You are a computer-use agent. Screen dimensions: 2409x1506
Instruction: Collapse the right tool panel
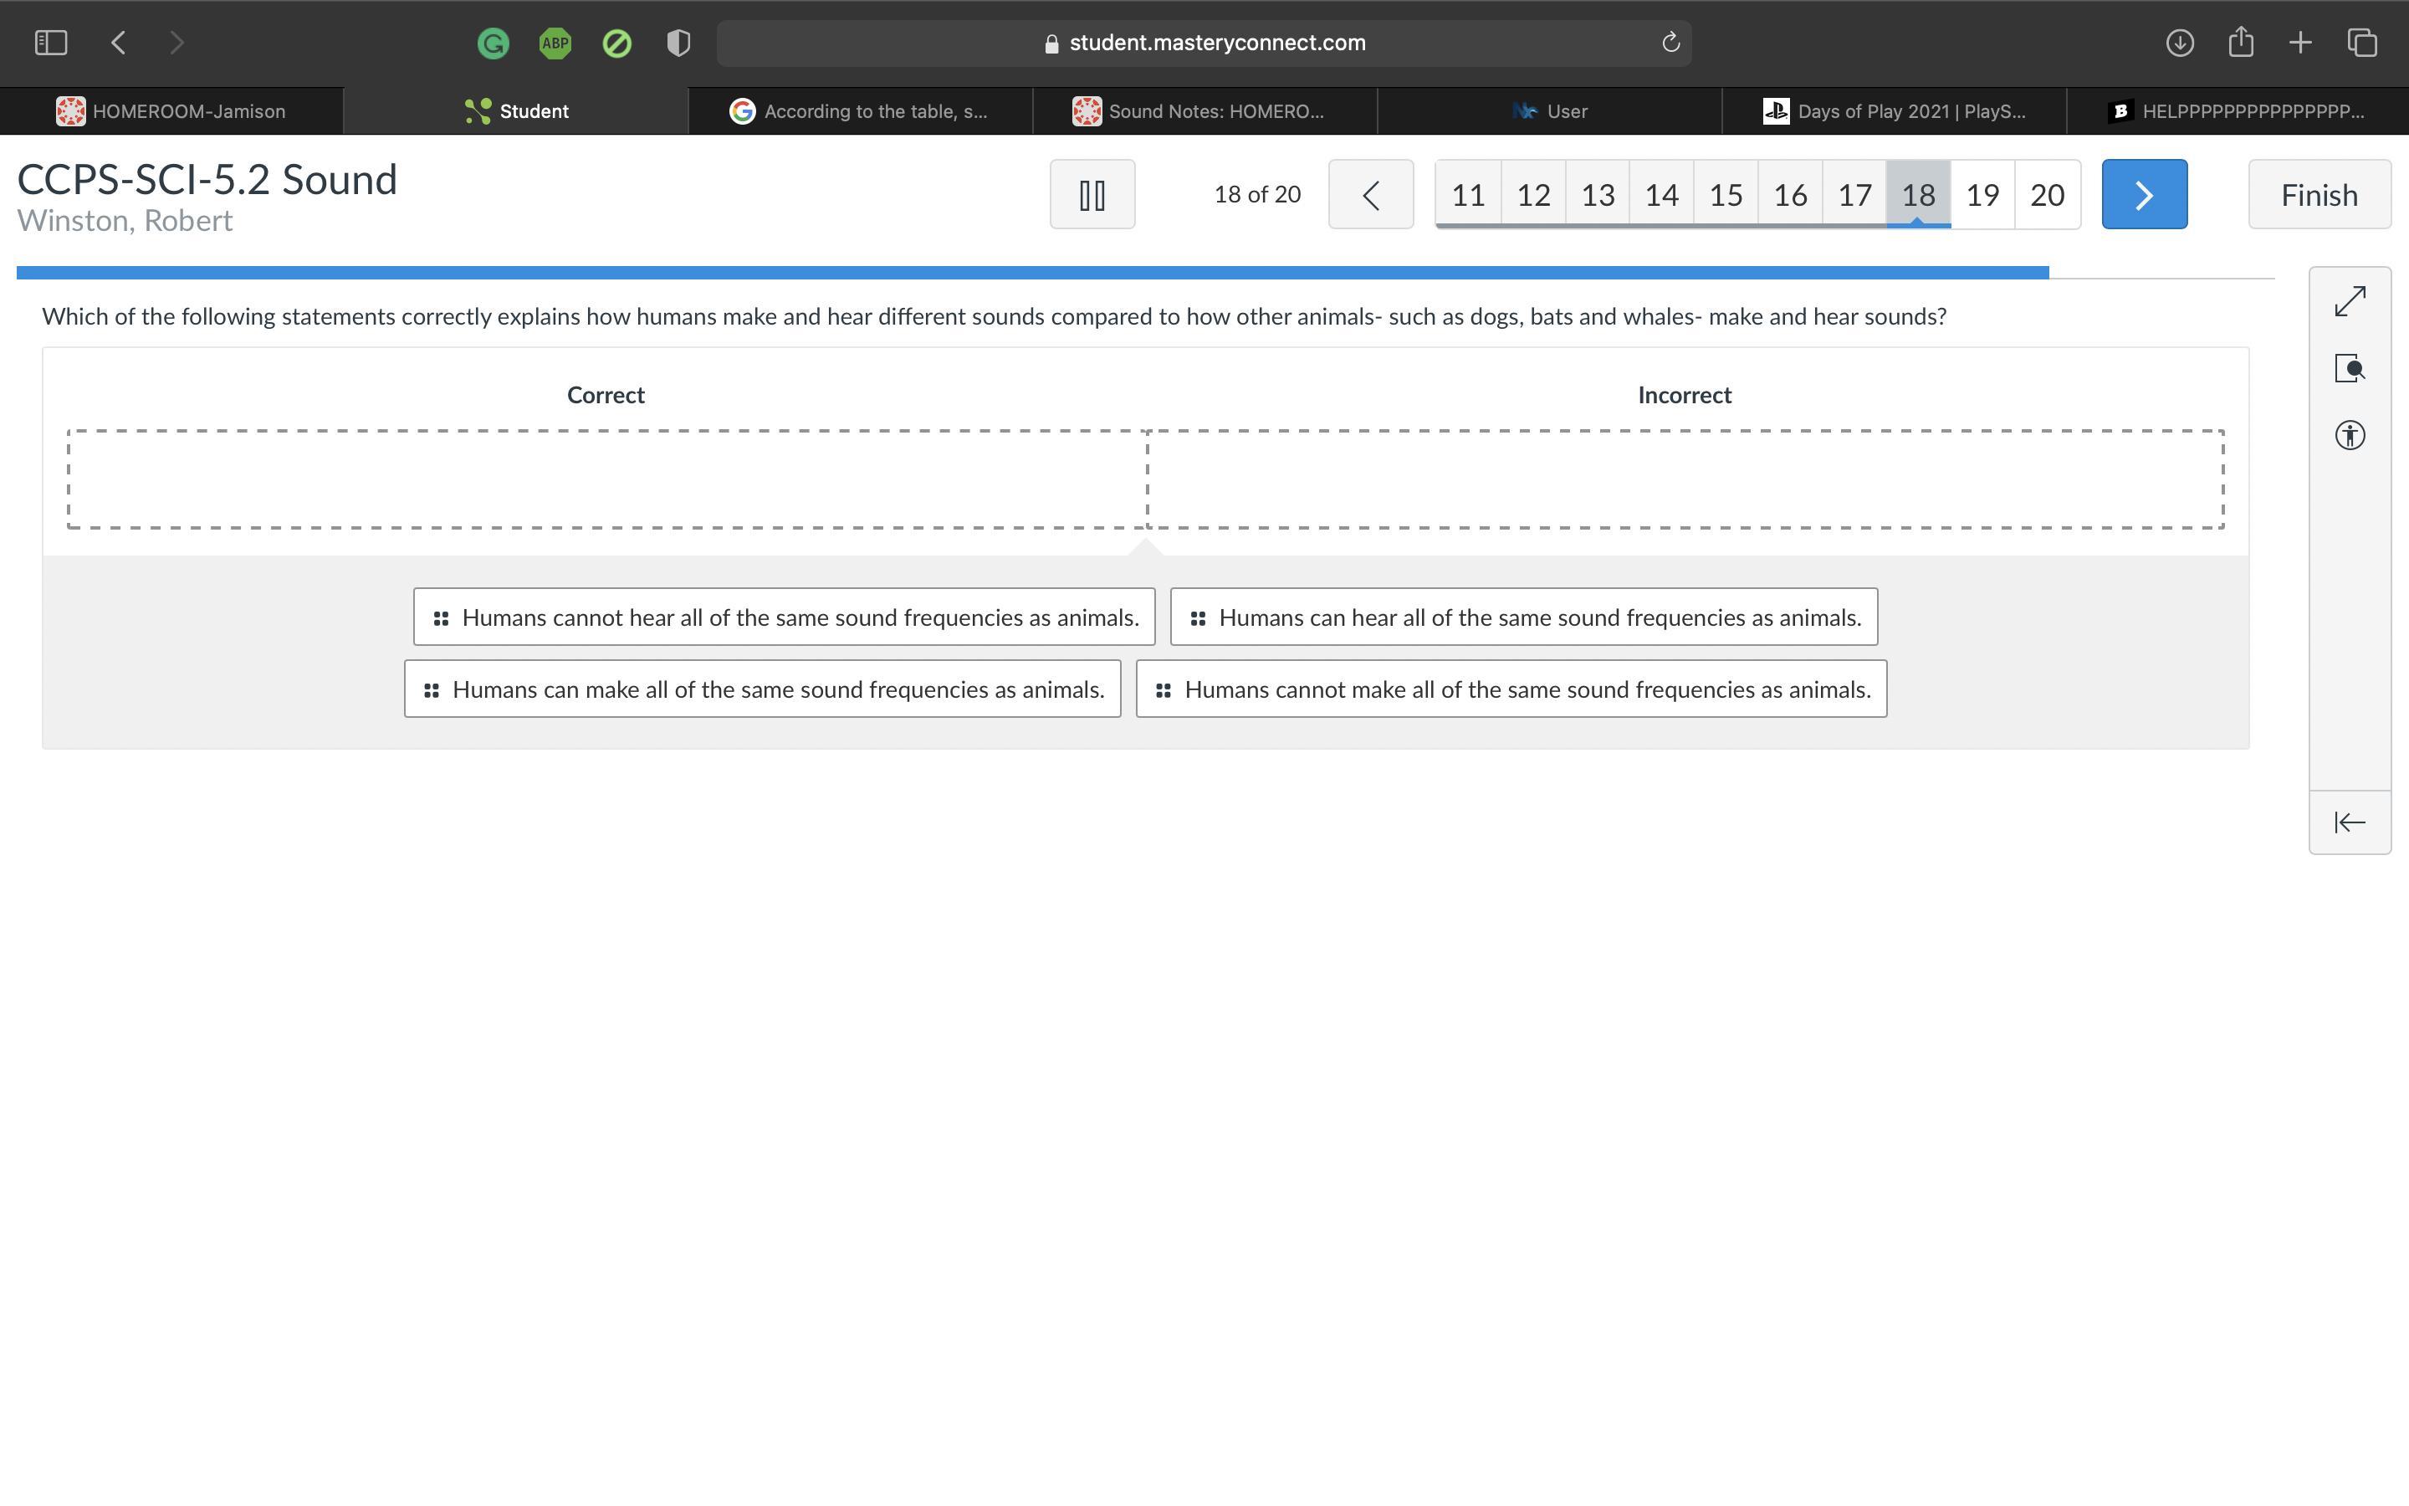(x=2350, y=822)
